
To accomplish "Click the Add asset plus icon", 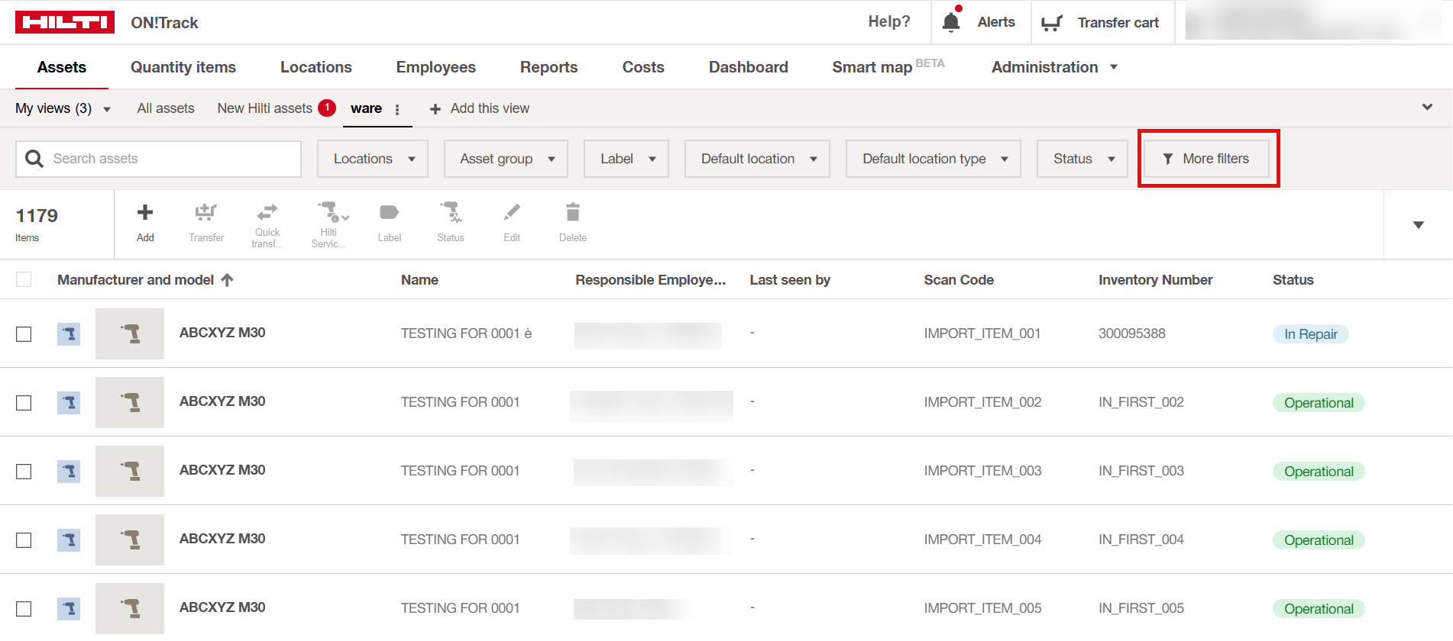I will click(145, 213).
